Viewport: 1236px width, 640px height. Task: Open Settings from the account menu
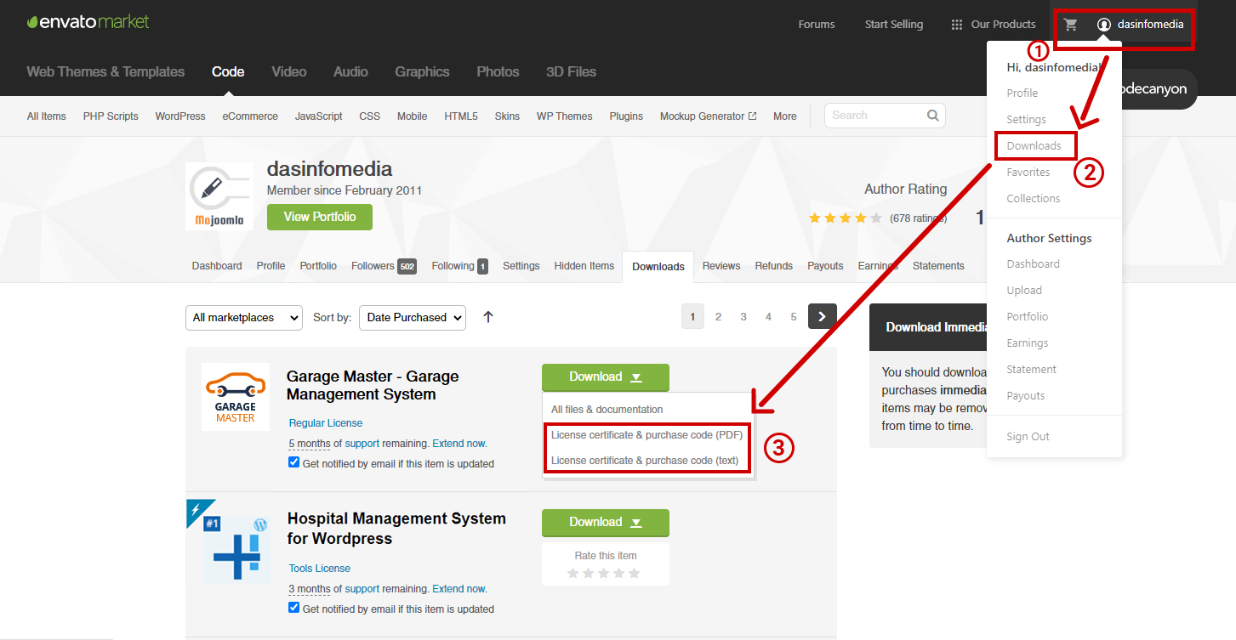(1026, 119)
